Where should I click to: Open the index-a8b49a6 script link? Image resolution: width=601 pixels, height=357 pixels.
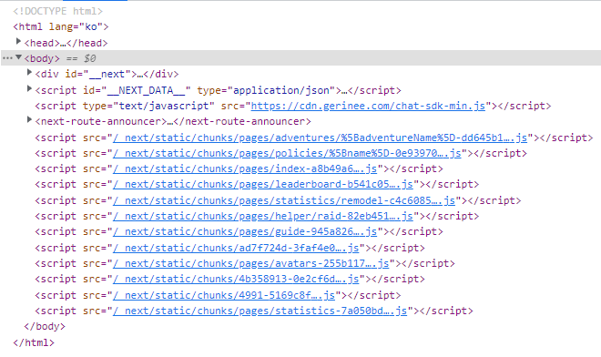click(245, 168)
